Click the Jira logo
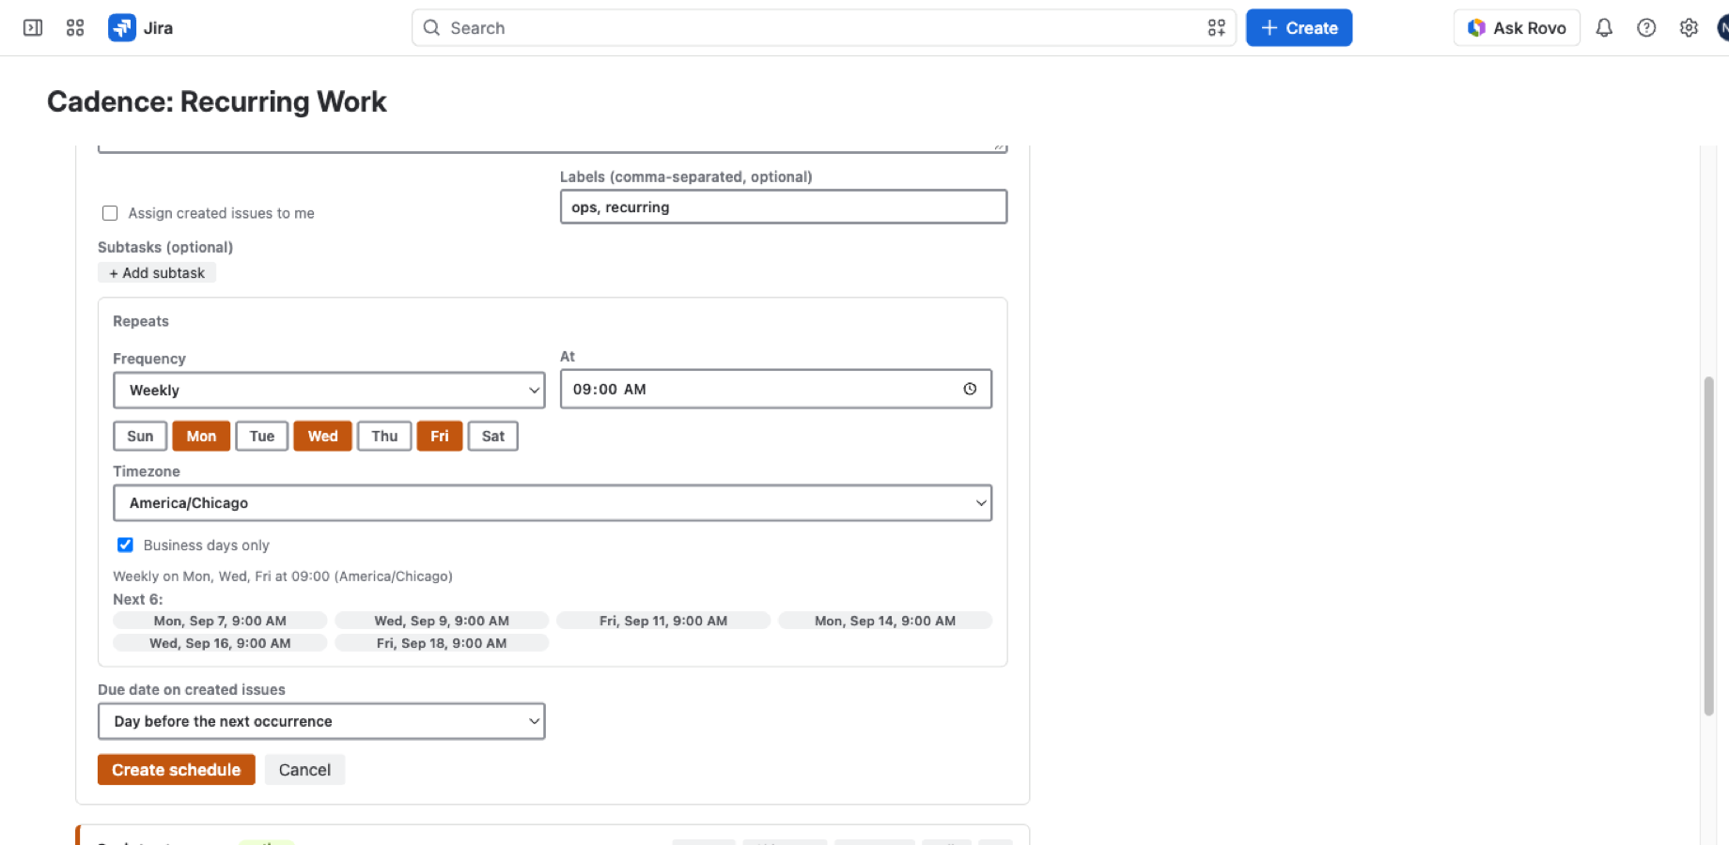 pos(141,28)
